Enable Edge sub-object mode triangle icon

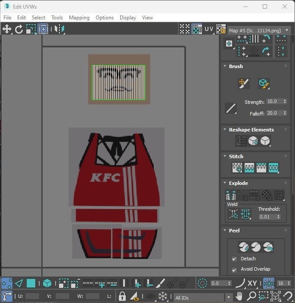click(19, 284)
